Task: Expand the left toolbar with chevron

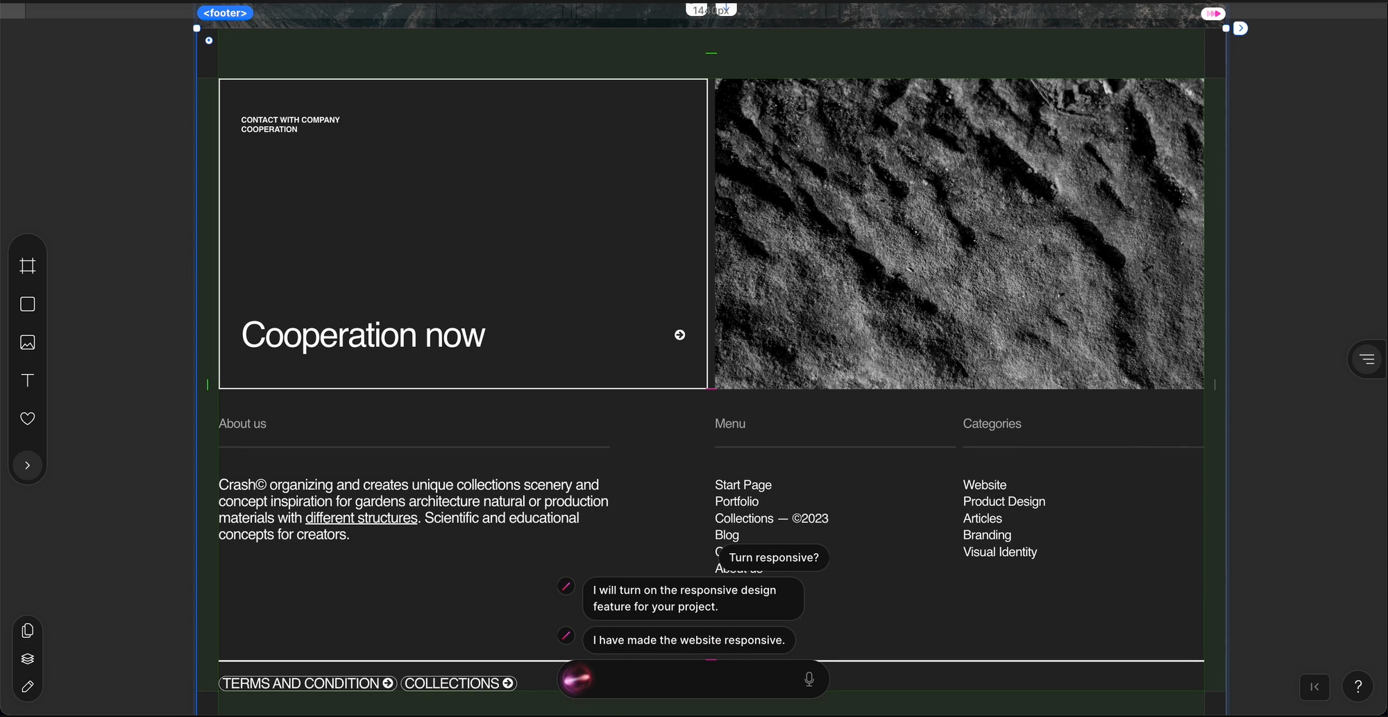Action: click(28, 465)
